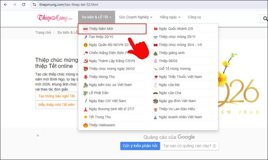The width and height of the screenshot is (268, 160).
Task: Click the 2026 icon beside Thiệp Năm Mới
Action: tap(86, 29)
